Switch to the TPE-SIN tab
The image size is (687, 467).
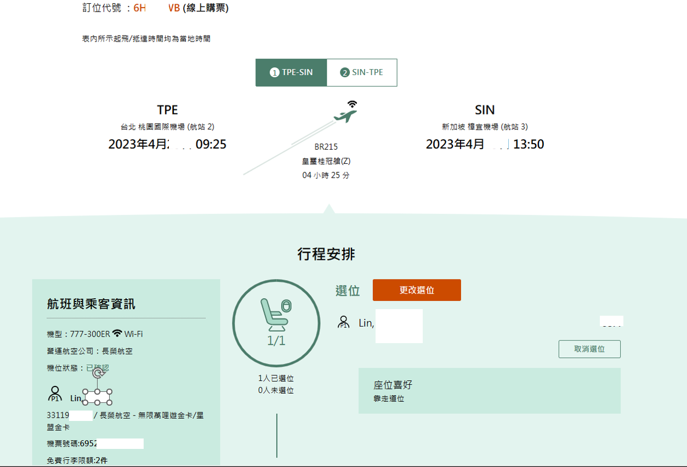[291, 72]
